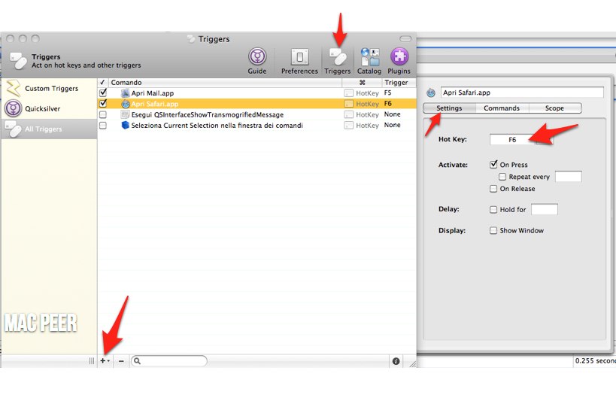Click the Hold for duration field
The image size is (616, 416).
(544, 209)
